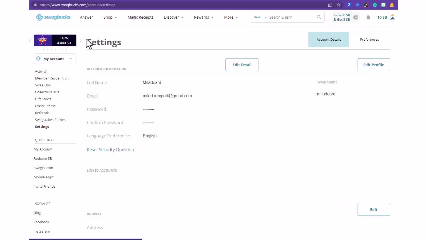Click the Edit Email button

point(242,65)
